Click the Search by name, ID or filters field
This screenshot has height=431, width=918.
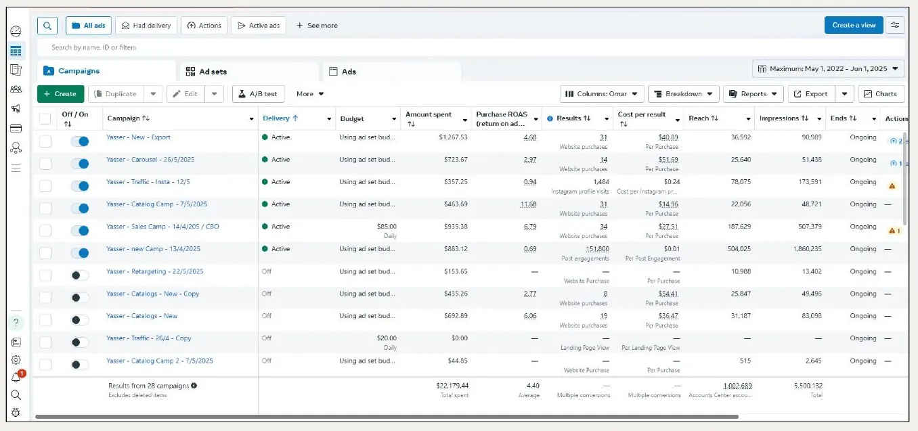[471, 47]
